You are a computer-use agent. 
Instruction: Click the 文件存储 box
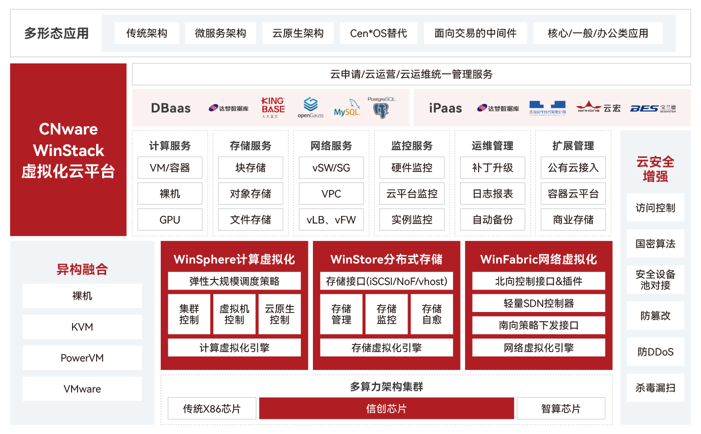pyautogui.click(x=250, y=219)
